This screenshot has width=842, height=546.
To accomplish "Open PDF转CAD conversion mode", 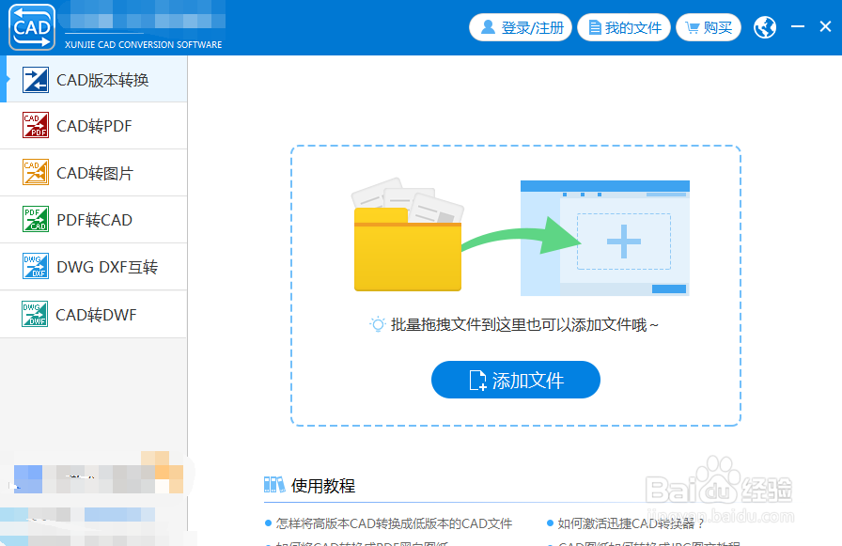I will [x=34, y=219].
